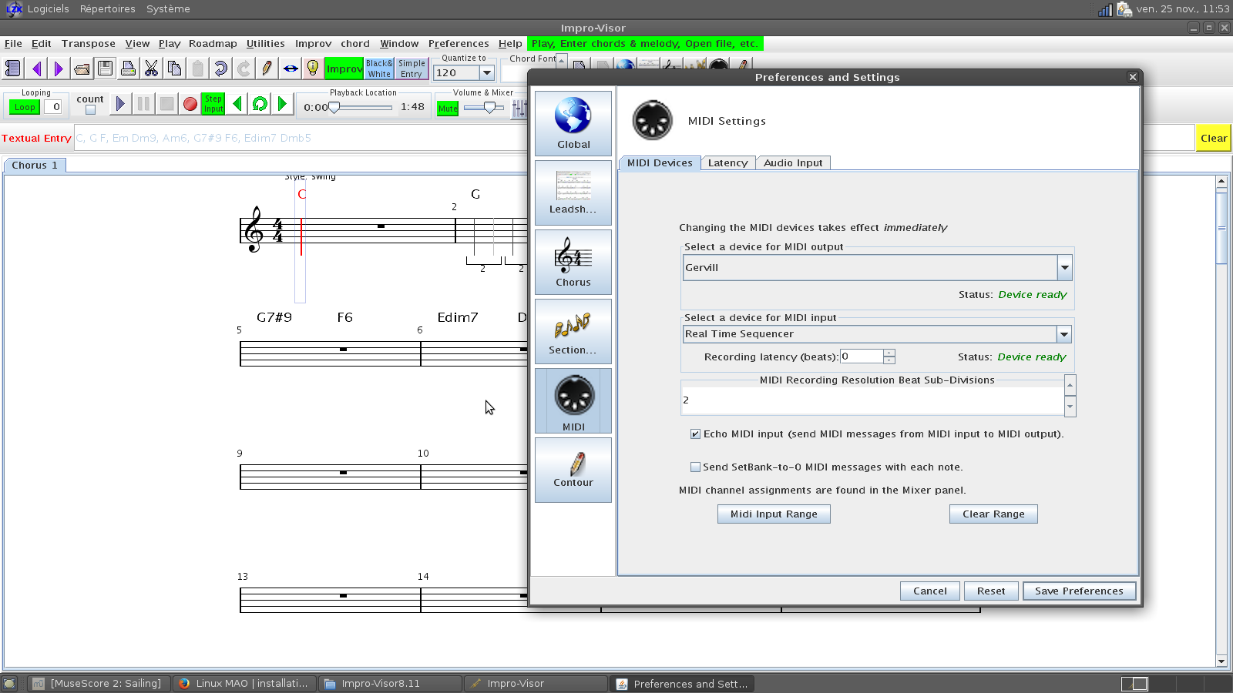Image resolution: width=1233 pixels, height=693 pixels.
Task: Select the pencil drawing tool icon
Action: click(267, 69)
